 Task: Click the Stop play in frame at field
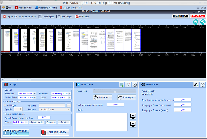pyautogui.click(x=183, y=110)
